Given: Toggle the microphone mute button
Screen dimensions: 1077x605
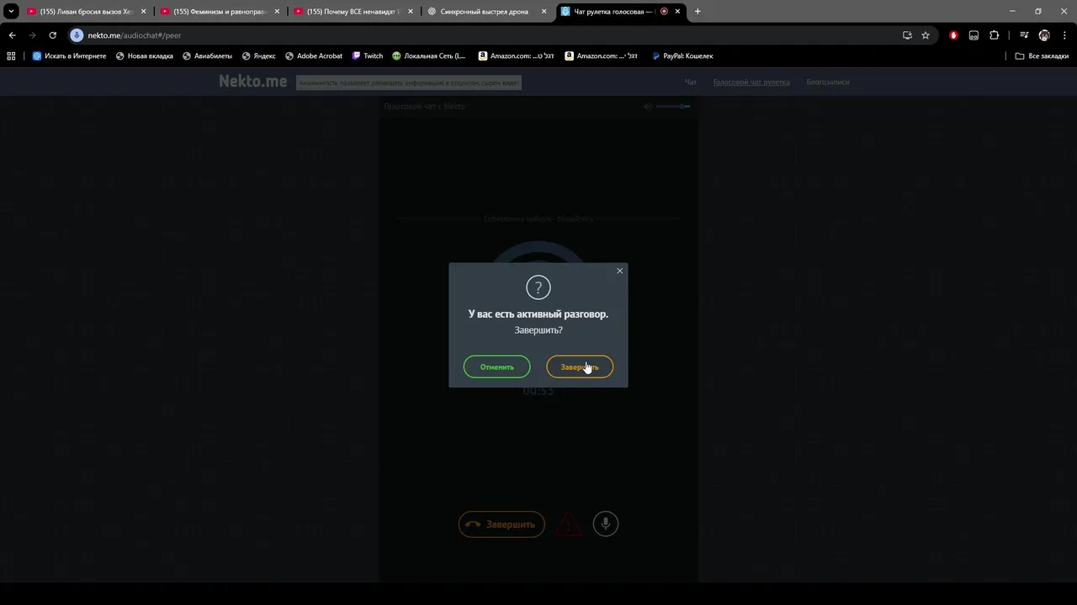Looking at the screenshot, I should [x=605, y=524].
